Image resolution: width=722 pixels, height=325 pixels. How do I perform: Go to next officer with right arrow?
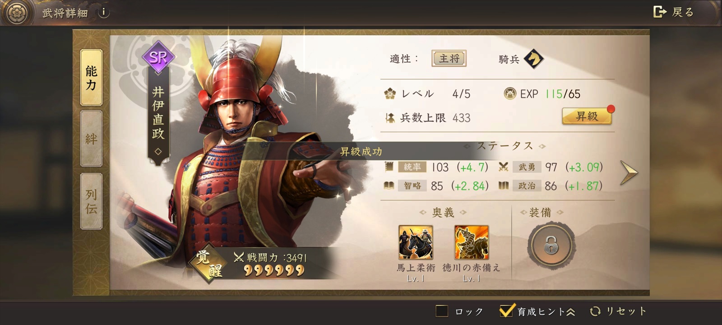point(629,172)
